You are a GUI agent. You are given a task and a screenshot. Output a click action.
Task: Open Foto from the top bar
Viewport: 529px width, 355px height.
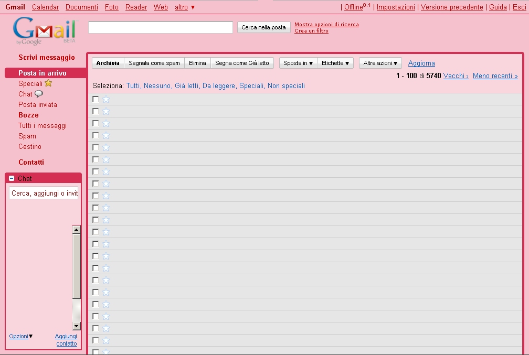(112, 7)
